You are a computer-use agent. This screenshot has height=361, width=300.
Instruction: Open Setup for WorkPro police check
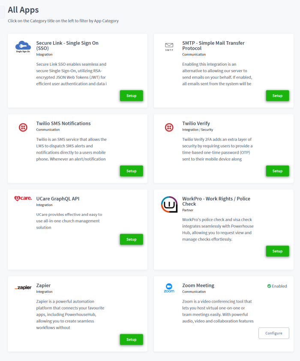tap(277, 251)
